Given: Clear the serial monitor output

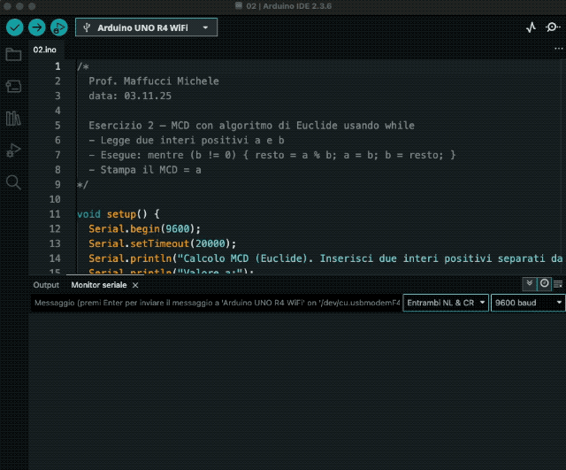Looking at the screenshot, I should coord(558,284).
